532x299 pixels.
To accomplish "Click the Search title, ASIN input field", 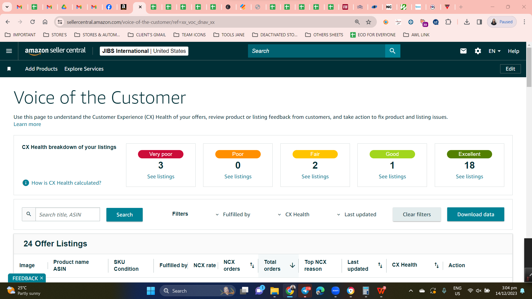I will click(68, 215).
